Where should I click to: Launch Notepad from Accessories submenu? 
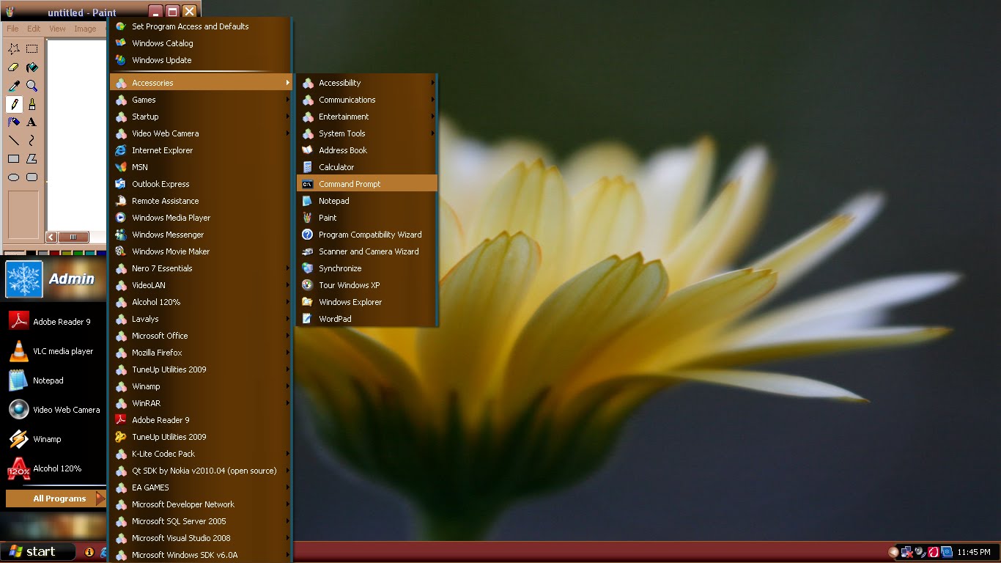point(366,201)
